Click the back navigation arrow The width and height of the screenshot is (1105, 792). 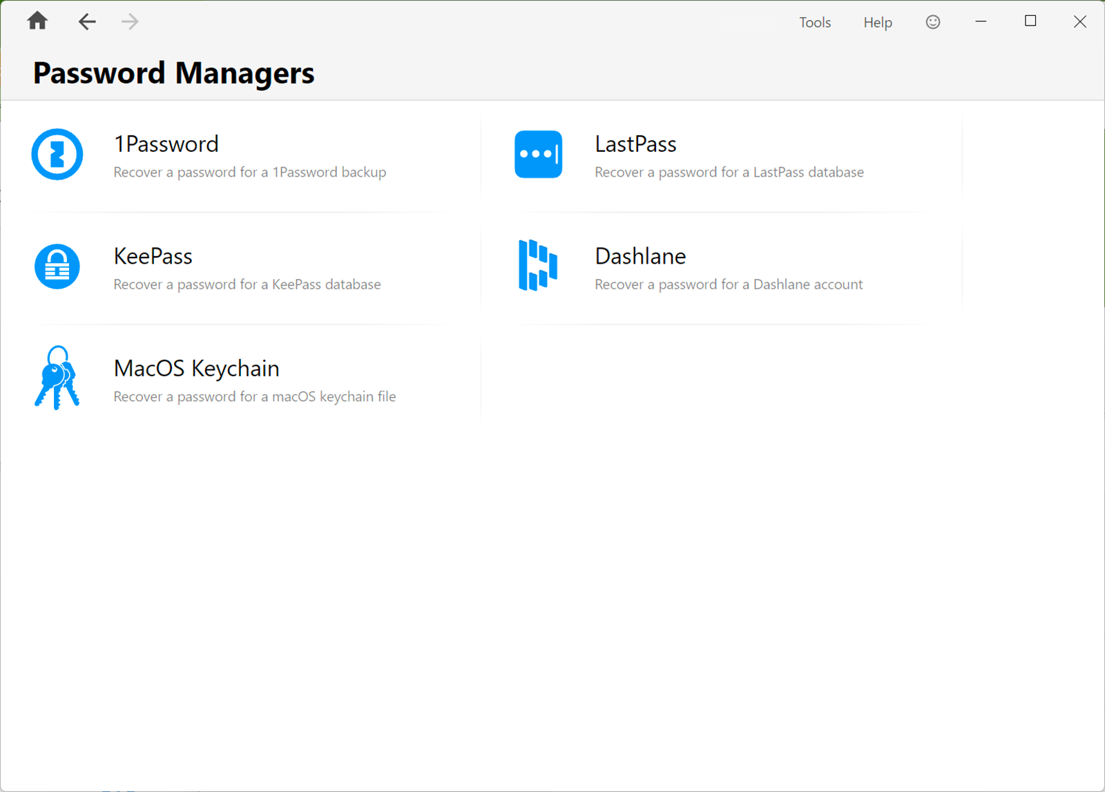point(87,21)
